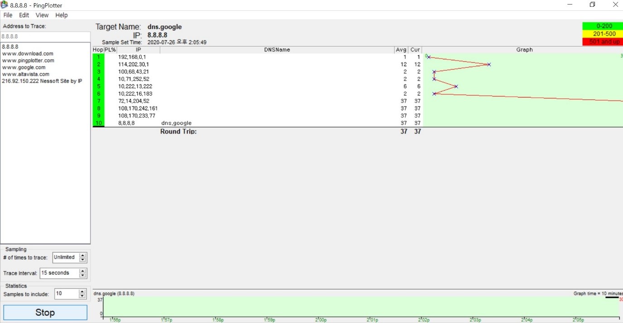Select www.altavista.com in the address list

[x=25, y=74]
